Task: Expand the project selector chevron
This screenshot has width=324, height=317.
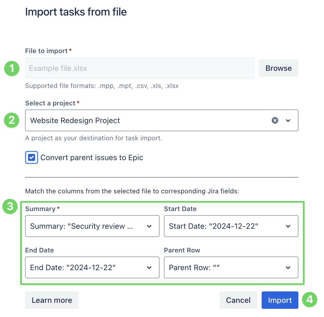Action: 288,120
